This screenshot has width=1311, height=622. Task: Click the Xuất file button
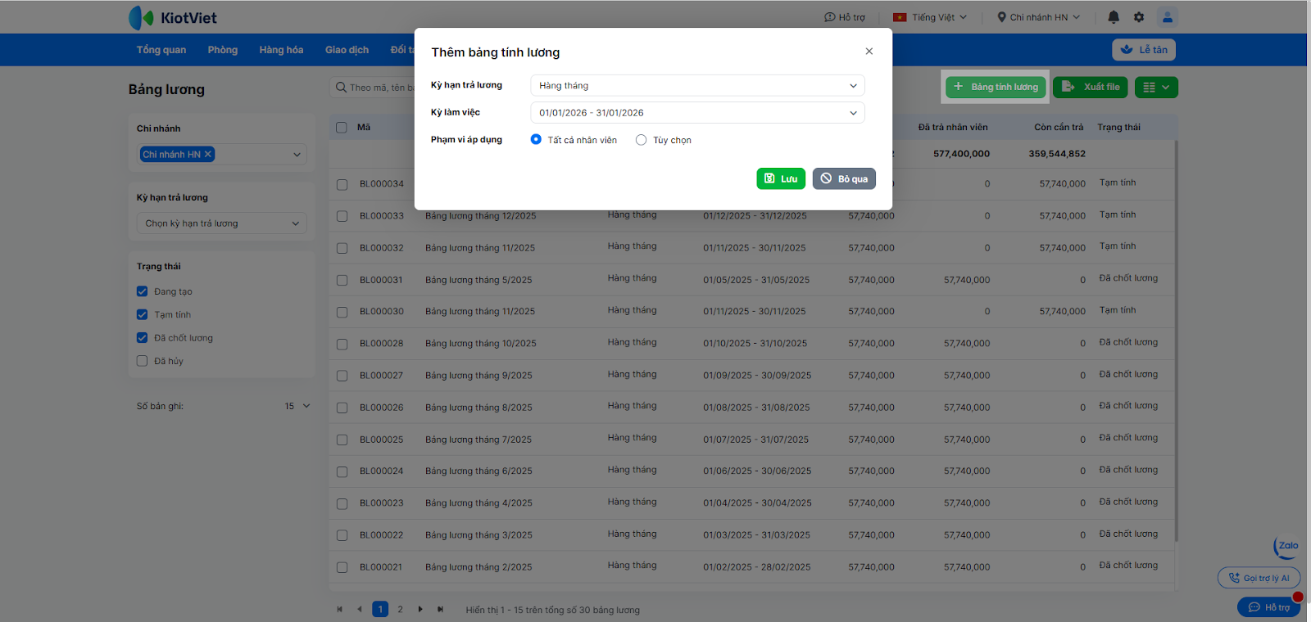point(1091,87)
